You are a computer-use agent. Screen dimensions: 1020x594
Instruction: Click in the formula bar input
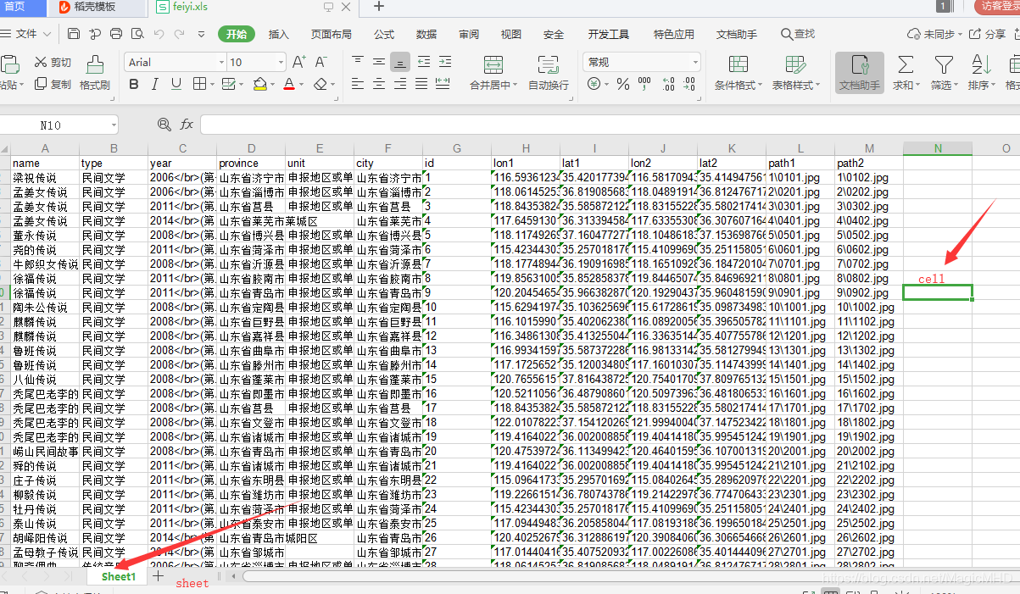coord(609,125)
